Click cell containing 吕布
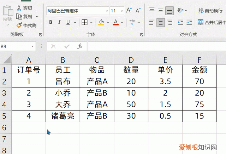226x154 pixels. click(63, 82)
